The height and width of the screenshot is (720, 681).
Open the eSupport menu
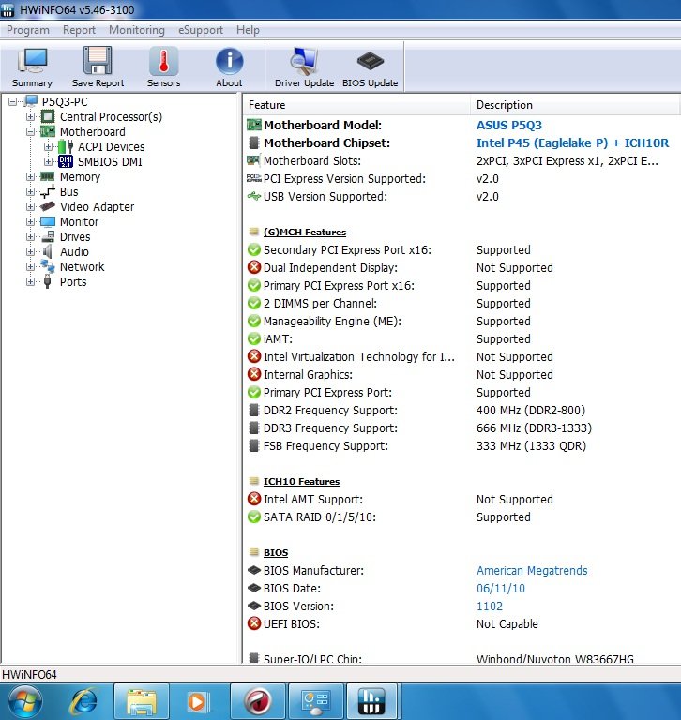[201, 30]
